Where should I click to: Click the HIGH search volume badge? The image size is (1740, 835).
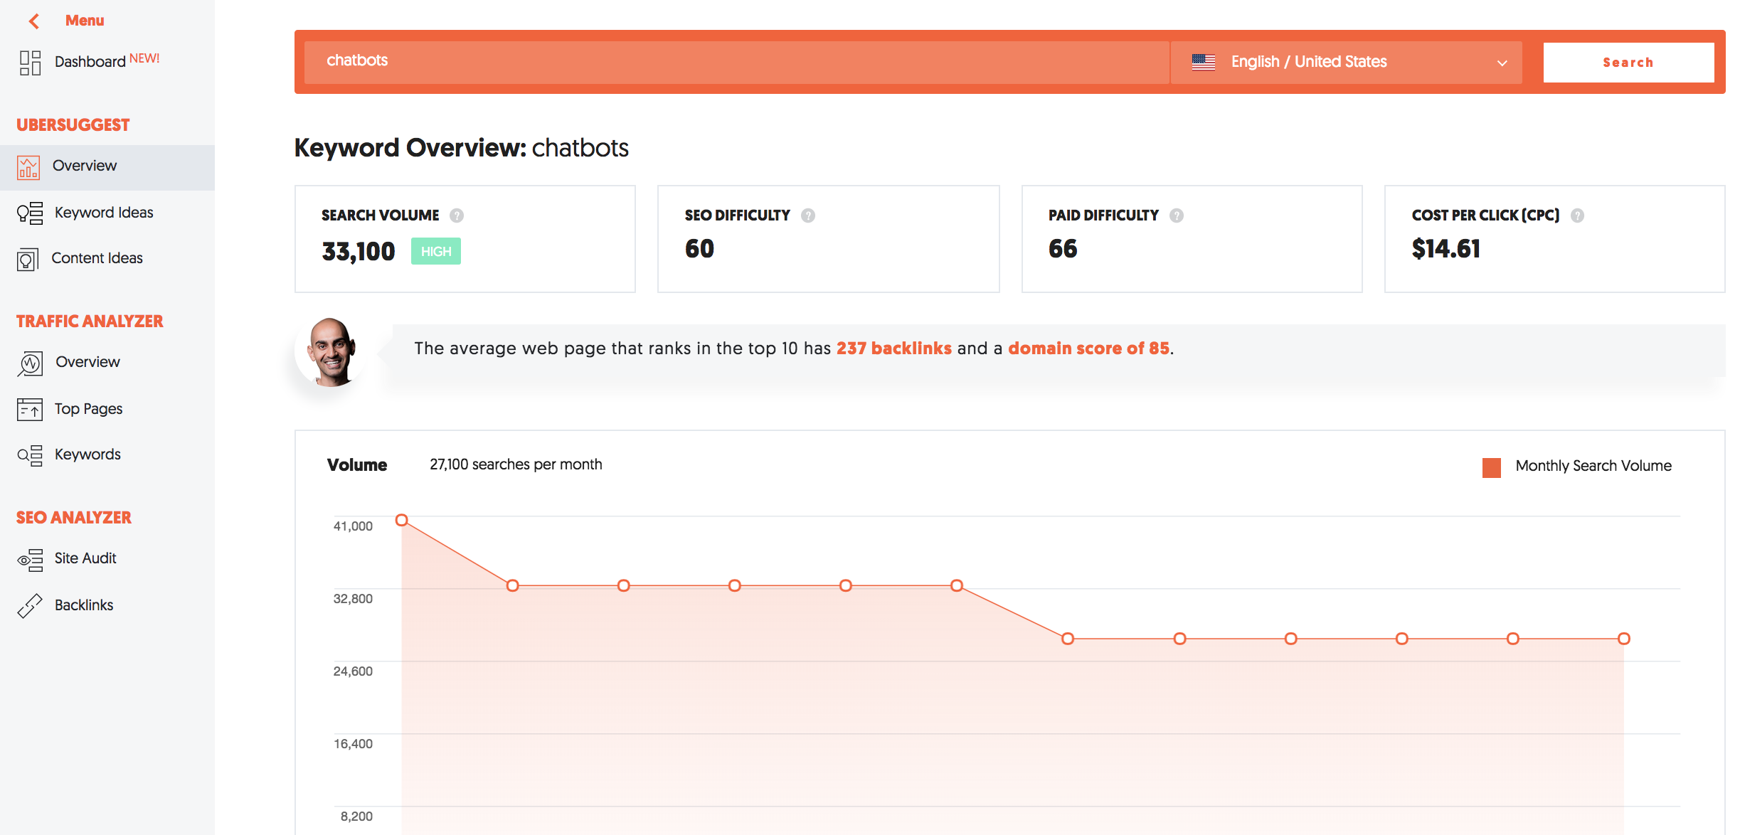tap(436, 251)
